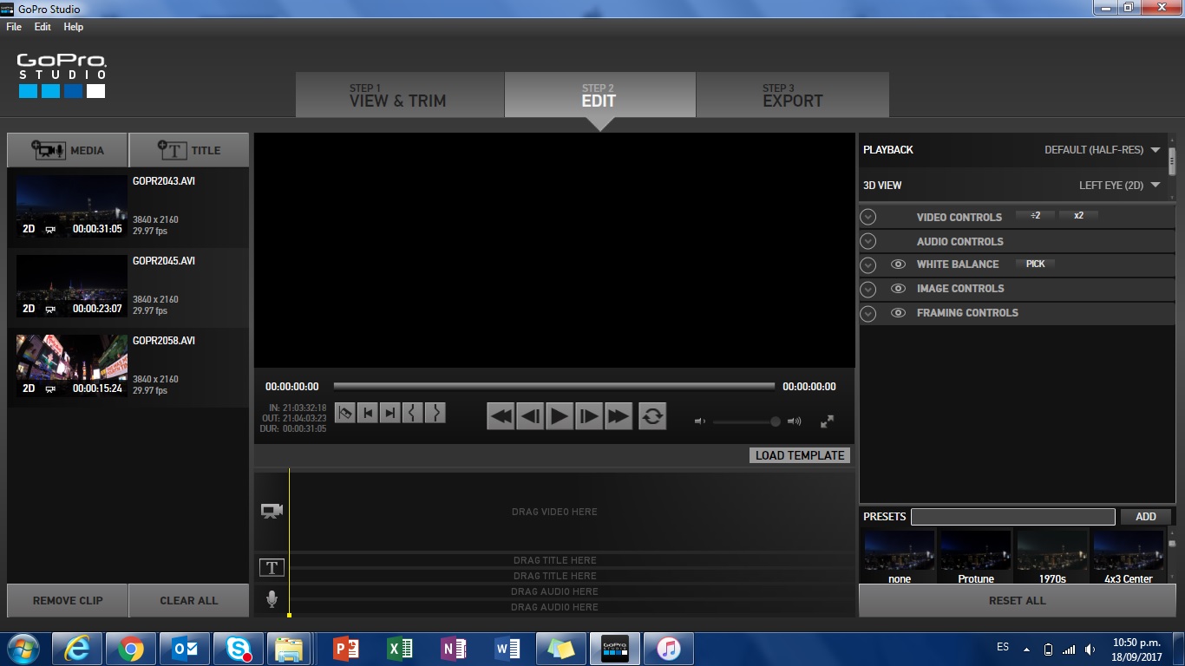Open the 3D View dropdown
Viewport: 1185px width, 666px height.
click(1120, 186)
